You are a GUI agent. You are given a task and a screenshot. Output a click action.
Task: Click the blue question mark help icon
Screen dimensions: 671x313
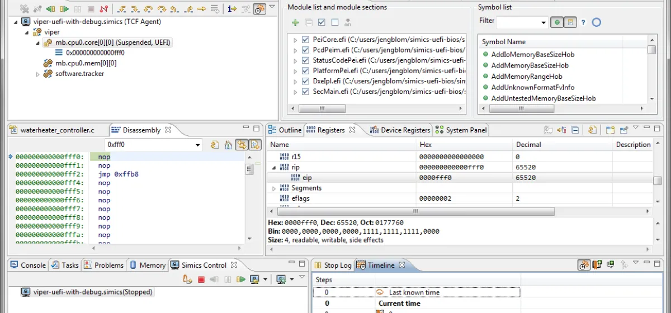(x=583, y=22)
